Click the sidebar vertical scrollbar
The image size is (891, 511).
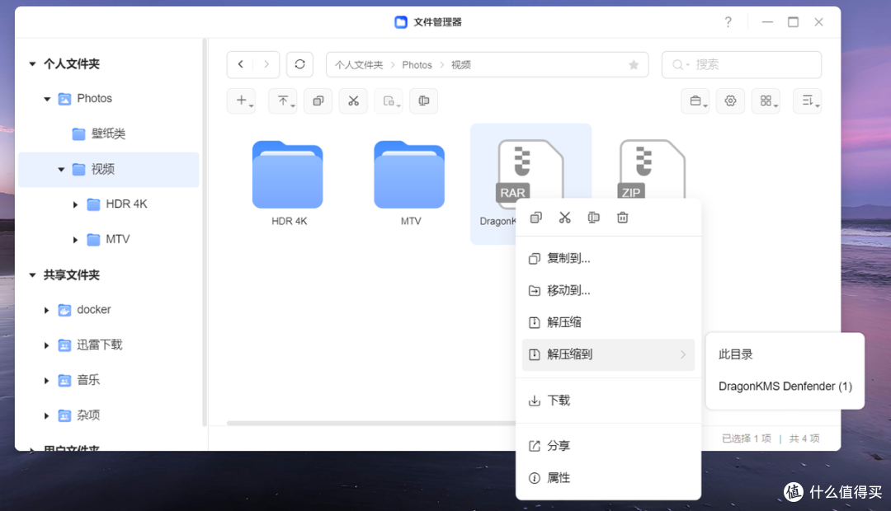204,232
